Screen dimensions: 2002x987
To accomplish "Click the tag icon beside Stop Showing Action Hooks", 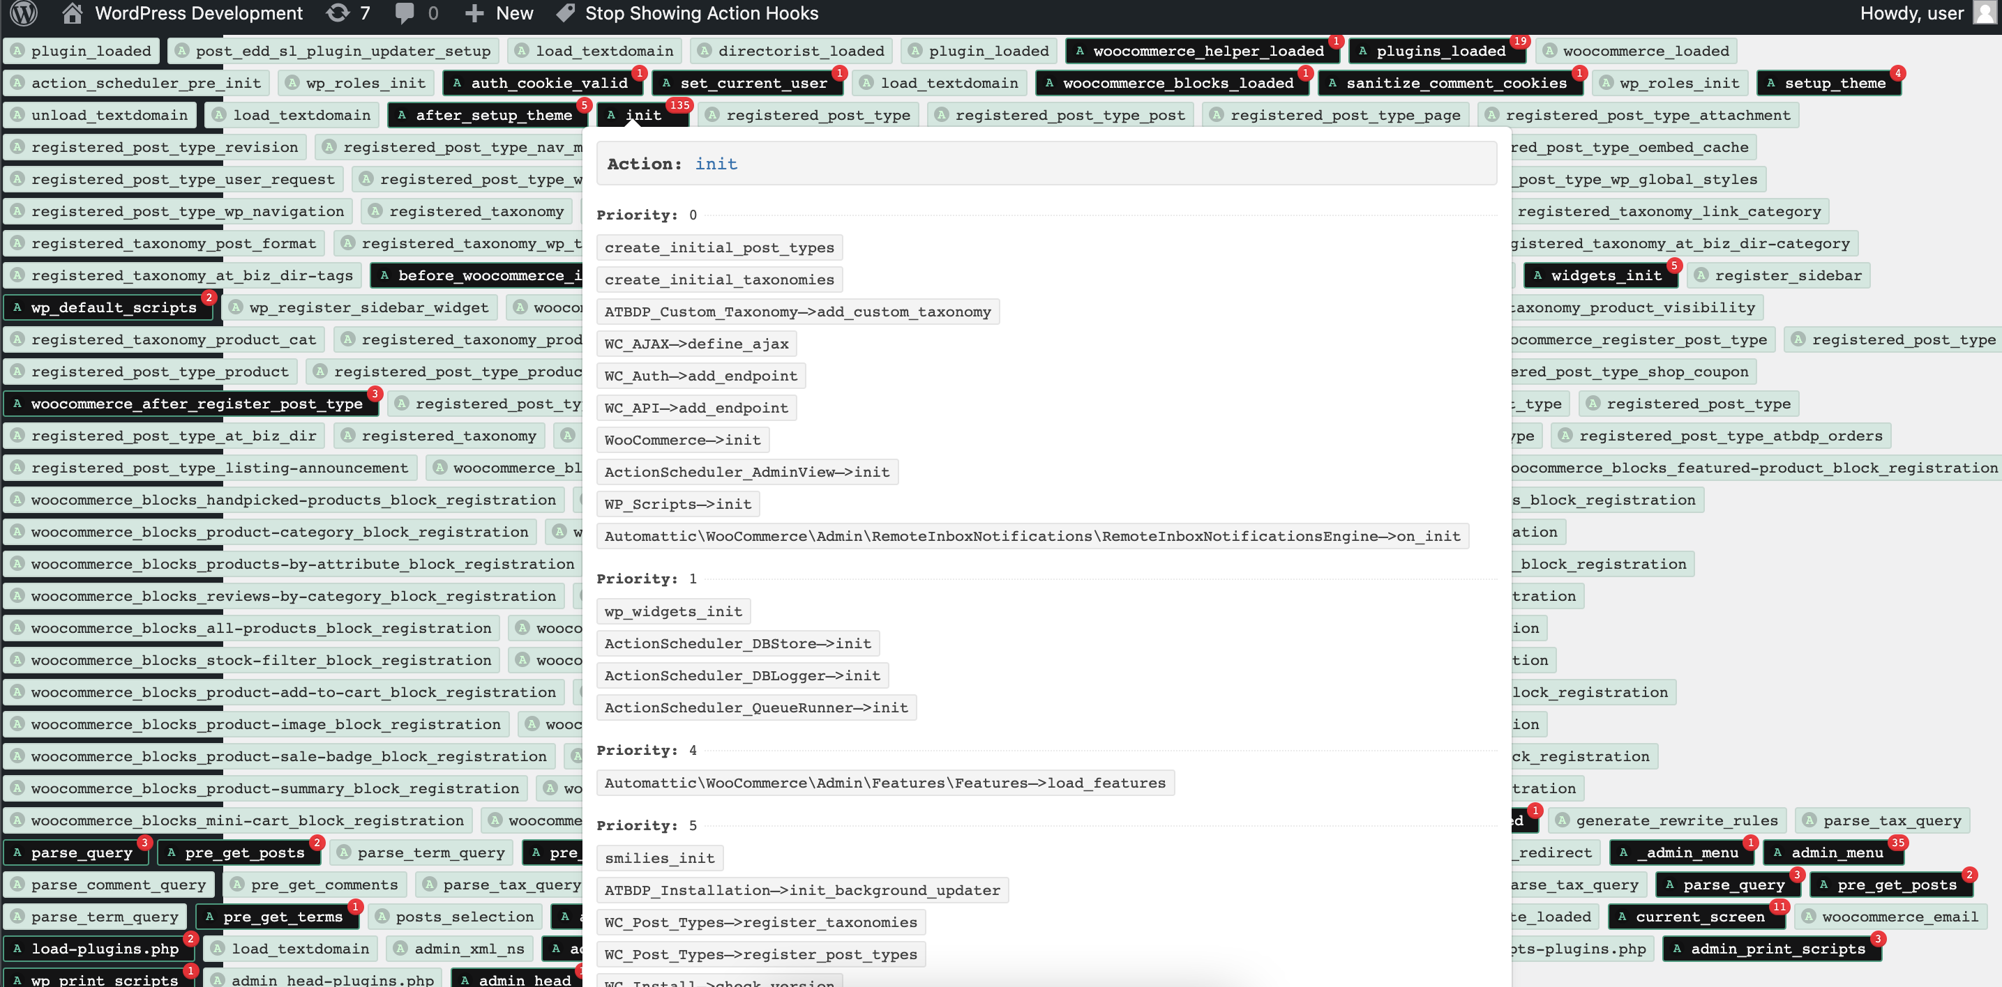I will (x=566, y=13).
